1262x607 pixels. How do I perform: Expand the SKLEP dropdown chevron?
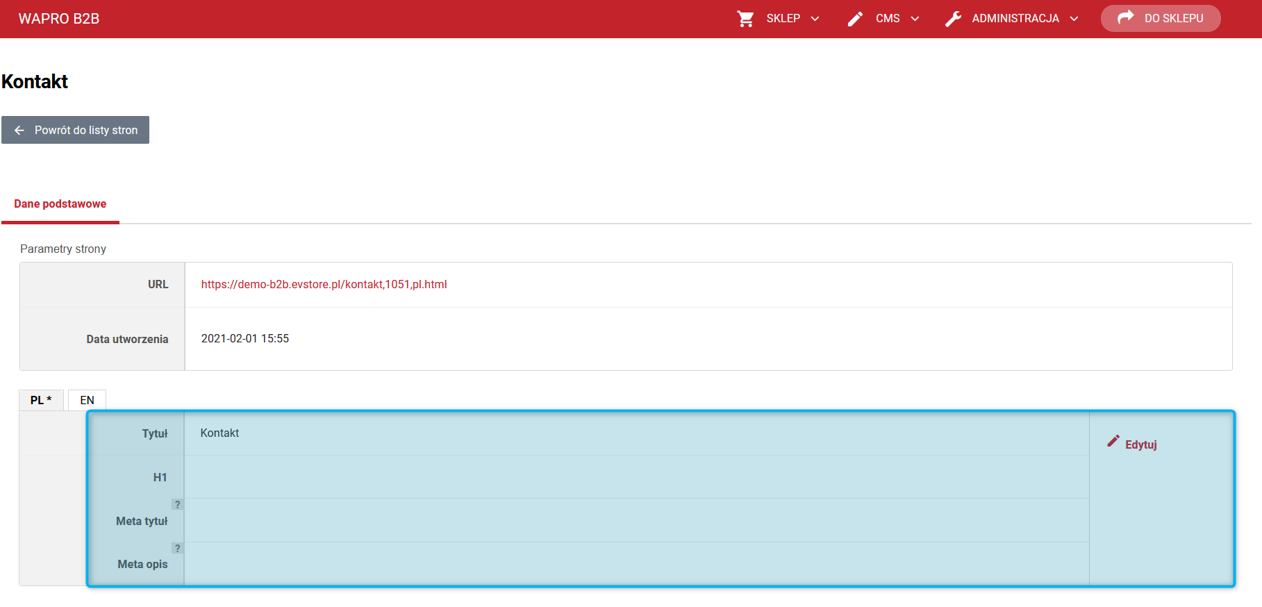pyautogui.click(x=815, y=19)
